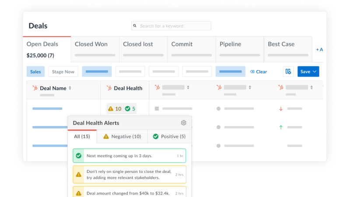Click the warning icon in Negative tab
The height and width of the screenshot is (197, 350).
click(106, 137)
